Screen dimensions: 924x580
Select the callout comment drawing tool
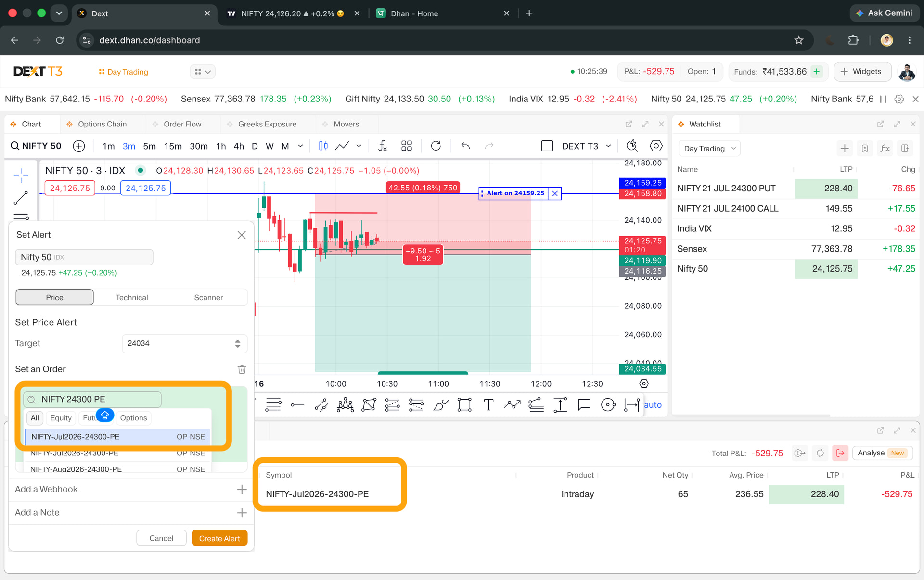(584, 405)
